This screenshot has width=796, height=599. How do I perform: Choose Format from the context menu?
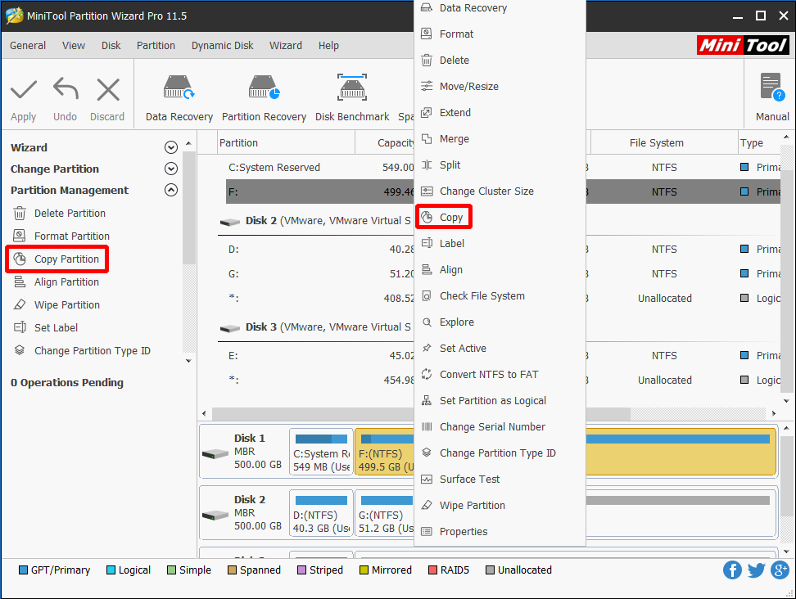point(500,34)
